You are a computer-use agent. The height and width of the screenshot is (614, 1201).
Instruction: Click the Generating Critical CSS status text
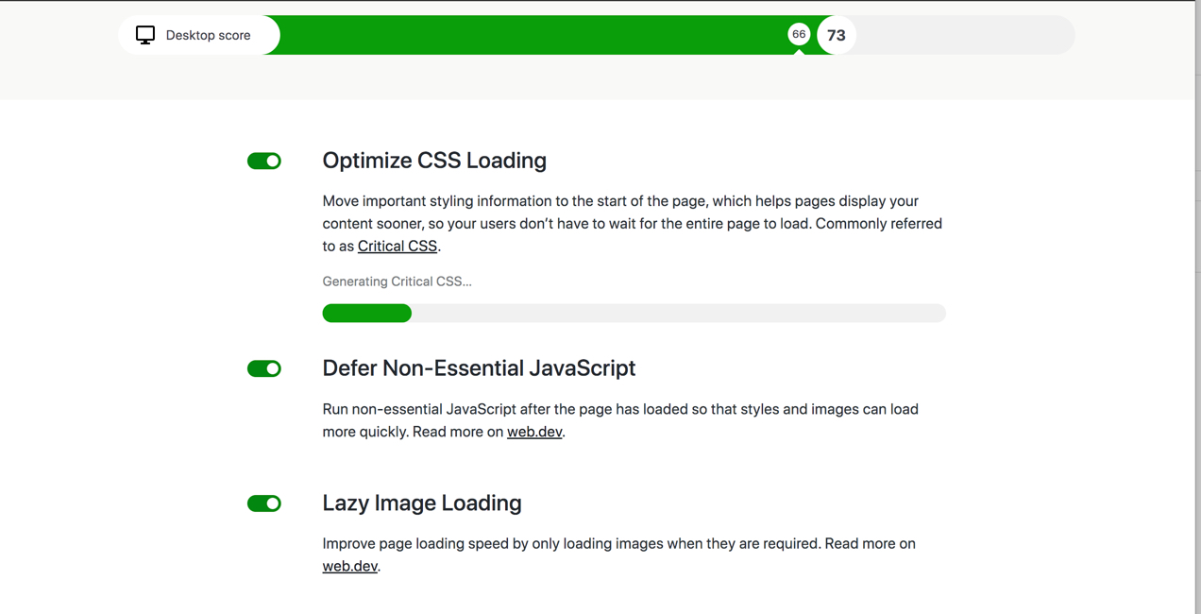coord(397,281)
